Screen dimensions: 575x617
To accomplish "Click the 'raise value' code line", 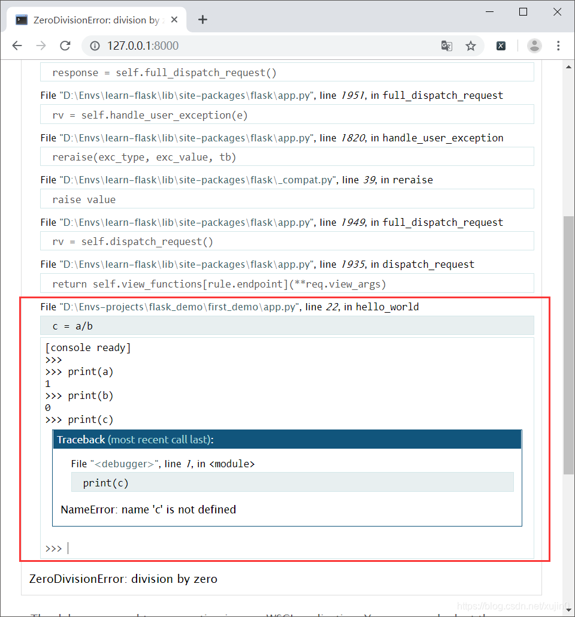I will coord(287,199).
